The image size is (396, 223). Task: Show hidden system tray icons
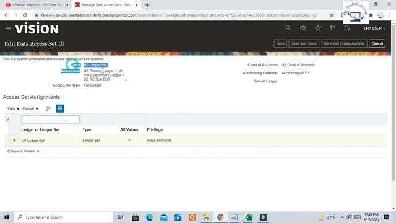pyautogui.click(x=342, y=217)
